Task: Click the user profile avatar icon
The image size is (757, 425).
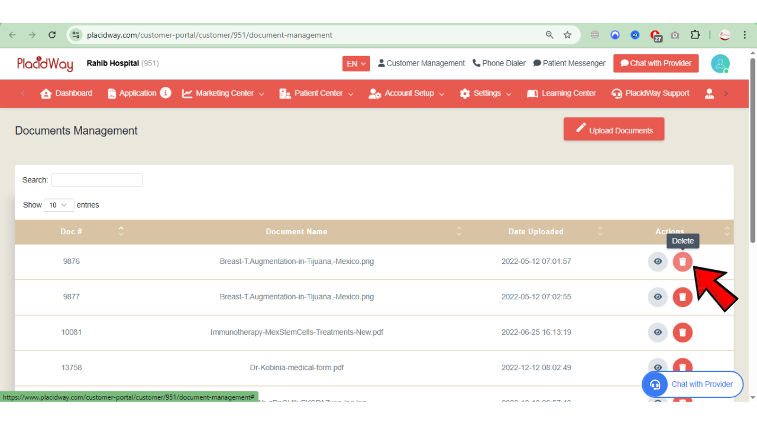Action: point(720,64)
